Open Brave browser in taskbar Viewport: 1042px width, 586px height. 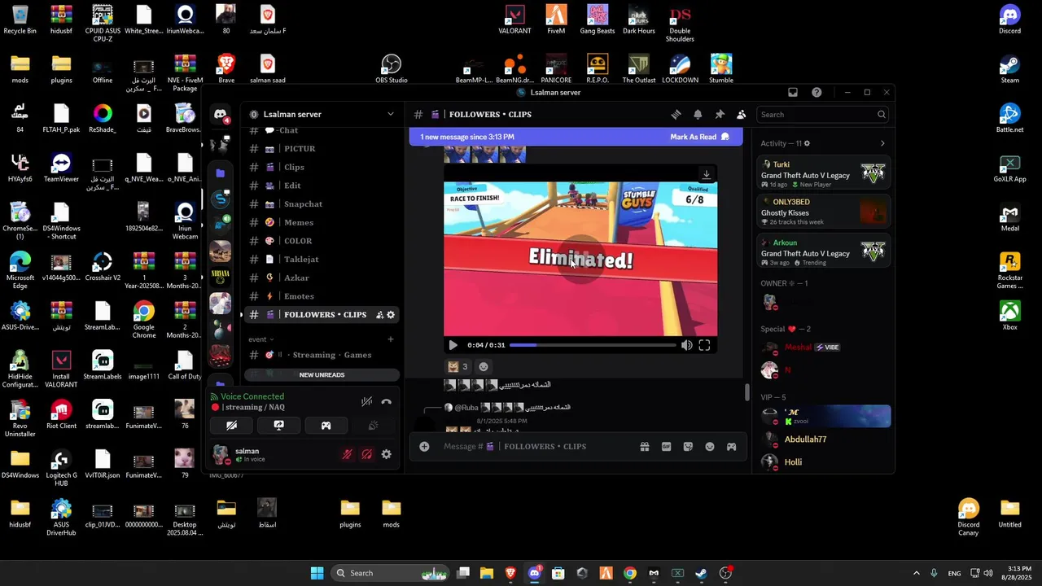510,573
